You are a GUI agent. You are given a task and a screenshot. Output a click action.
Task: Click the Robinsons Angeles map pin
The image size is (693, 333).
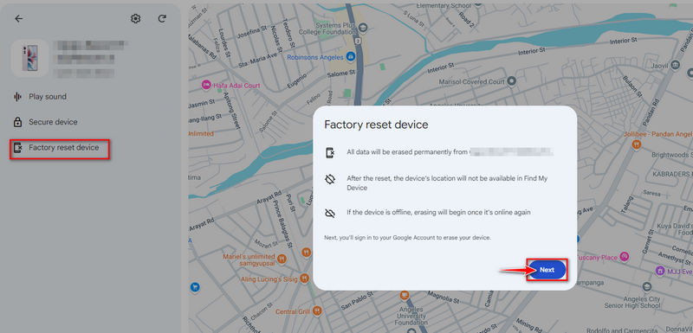pos(351,57)
